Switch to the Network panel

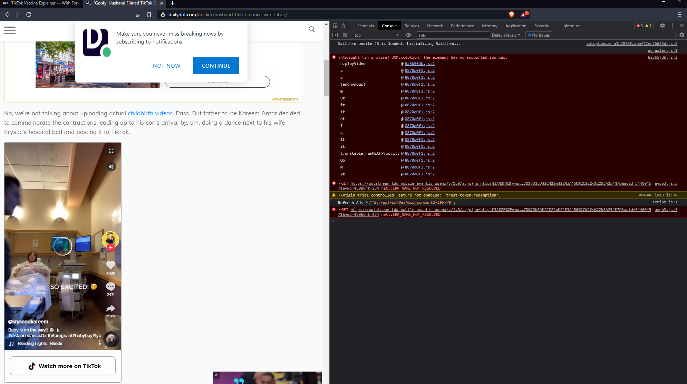coord(435,26)
